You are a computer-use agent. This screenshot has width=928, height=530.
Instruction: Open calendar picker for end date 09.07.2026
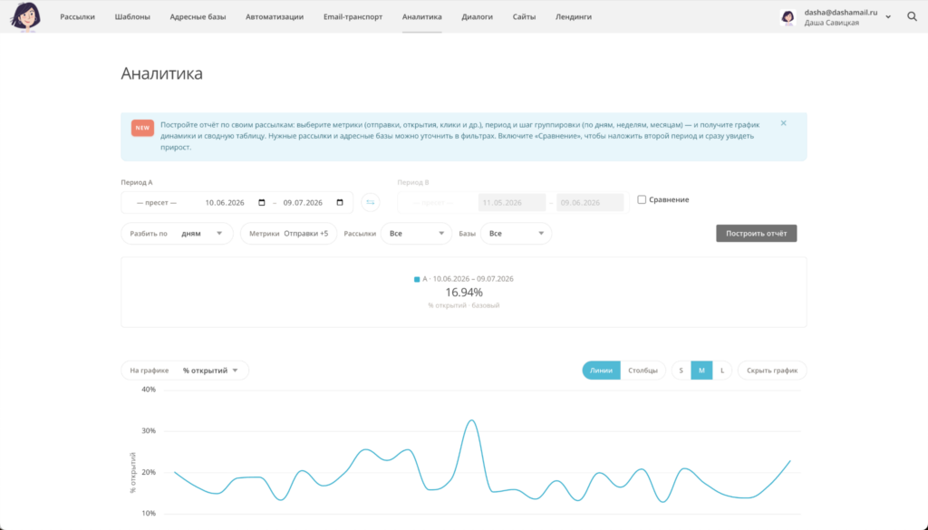340,202
